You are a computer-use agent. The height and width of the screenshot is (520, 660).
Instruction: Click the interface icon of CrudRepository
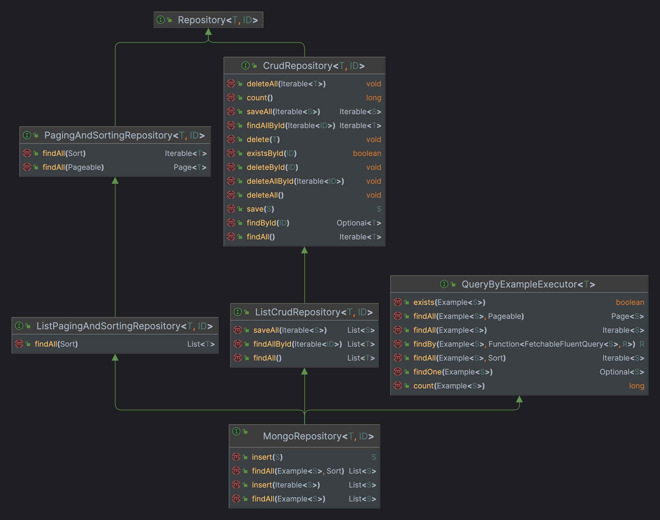pyautogui.click(x=246, y=66)
